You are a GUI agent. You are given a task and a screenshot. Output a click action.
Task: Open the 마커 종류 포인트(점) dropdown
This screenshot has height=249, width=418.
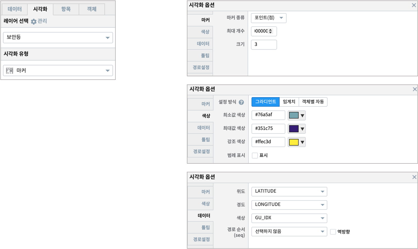click(x=269, y=18)
